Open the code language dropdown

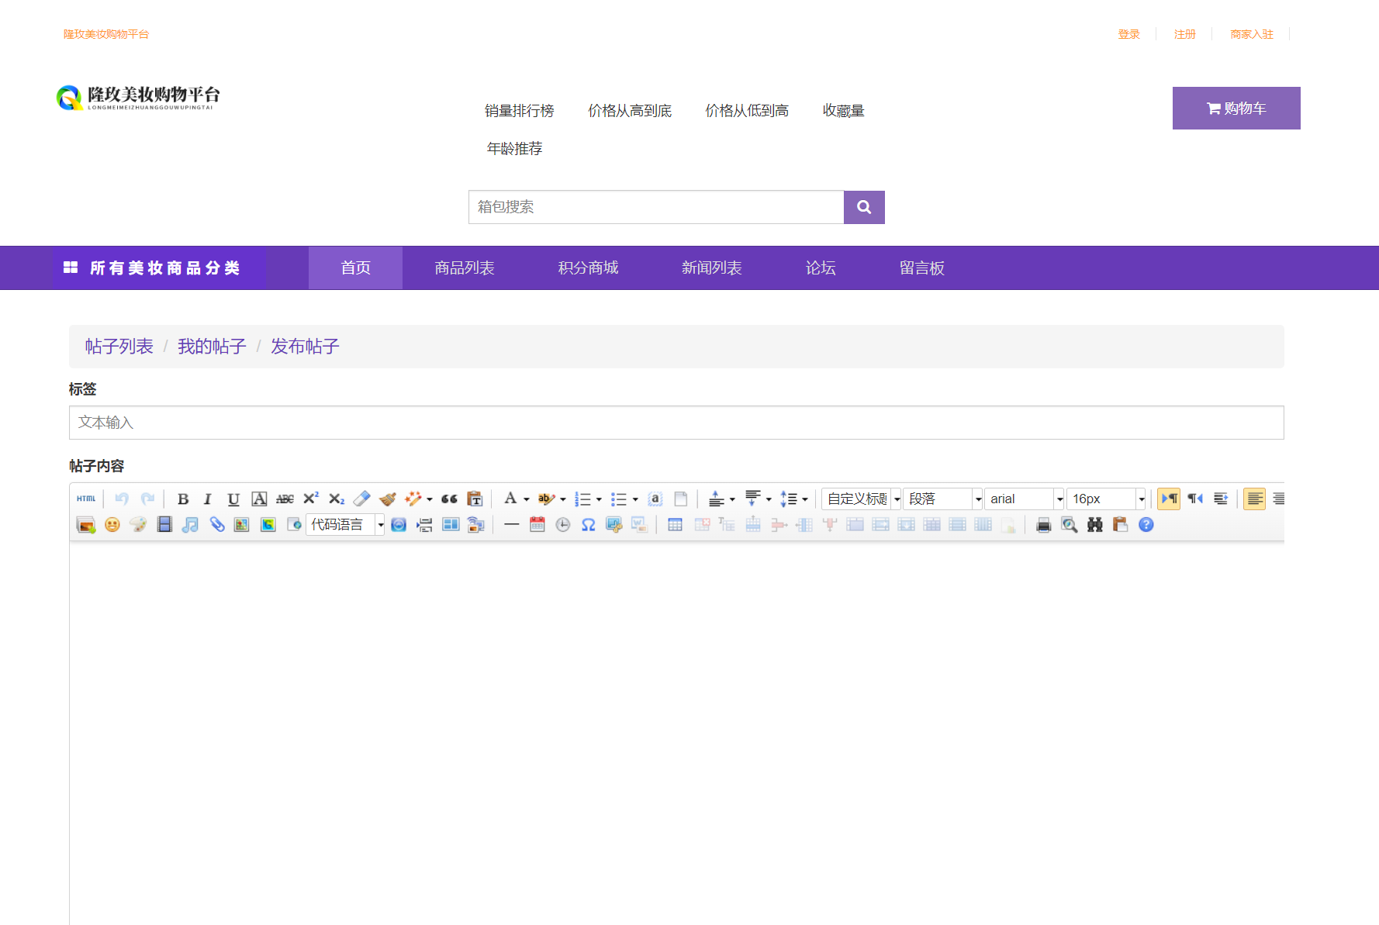click(x=345, y=525)
